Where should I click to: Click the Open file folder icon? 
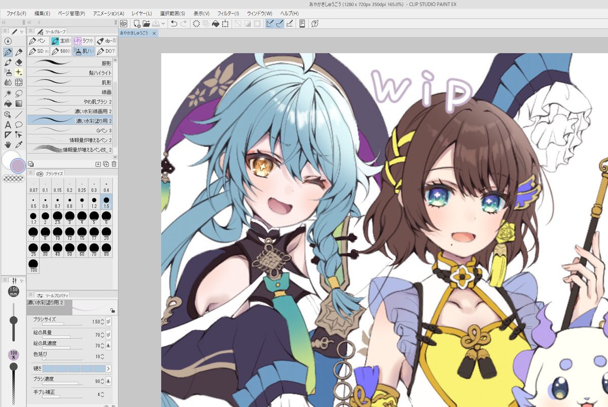click(146, 23)
